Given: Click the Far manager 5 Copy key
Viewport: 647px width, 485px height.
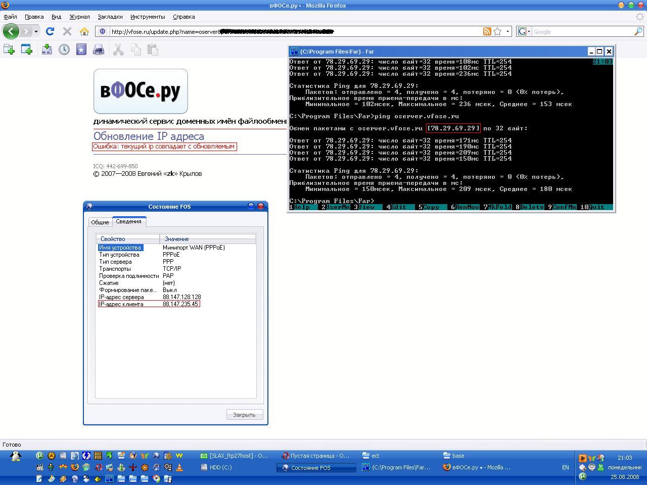Looking at the screenshot, I should click(x=430, y=207).
